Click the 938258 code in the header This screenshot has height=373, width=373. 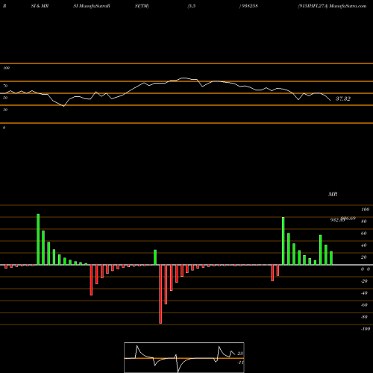tap(249, 6)
